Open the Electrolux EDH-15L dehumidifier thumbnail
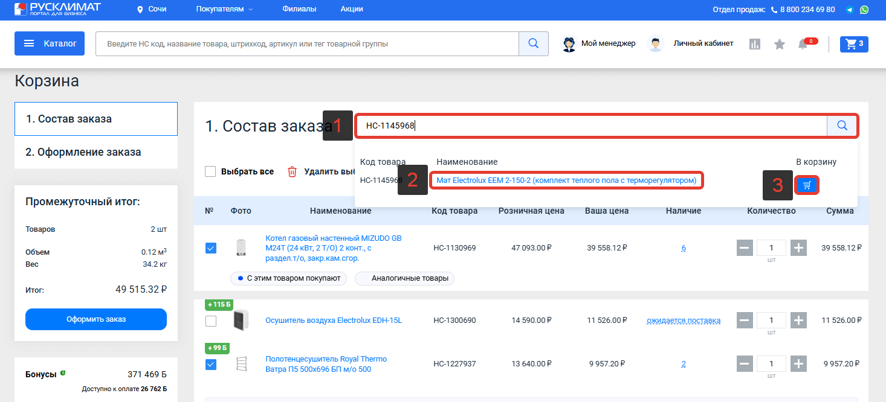The height and width of the screenshot is (402, 886). [241, 320]
